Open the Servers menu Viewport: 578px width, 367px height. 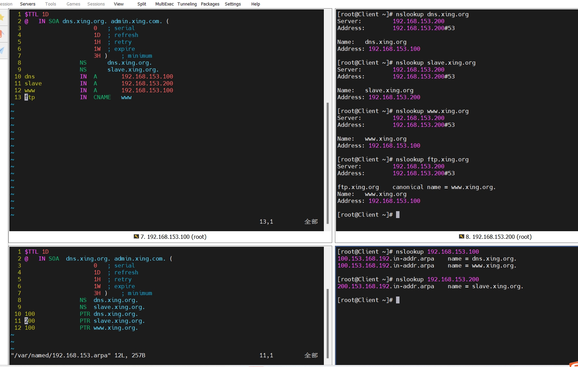pos(28,4)
